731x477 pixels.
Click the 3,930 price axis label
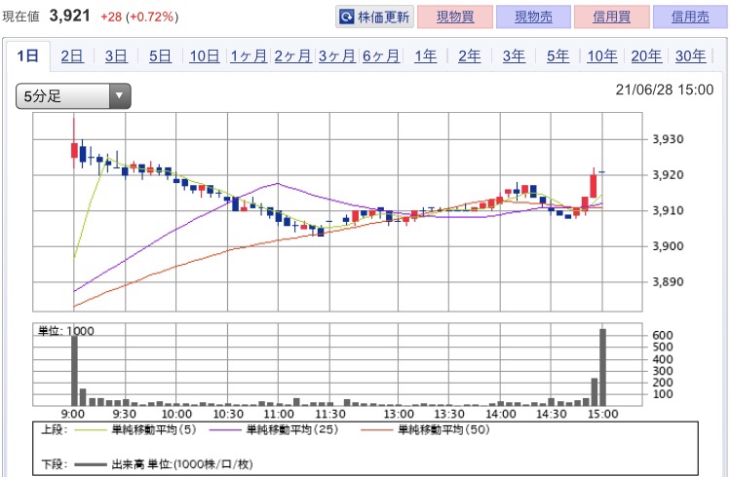tap(668, 139)
